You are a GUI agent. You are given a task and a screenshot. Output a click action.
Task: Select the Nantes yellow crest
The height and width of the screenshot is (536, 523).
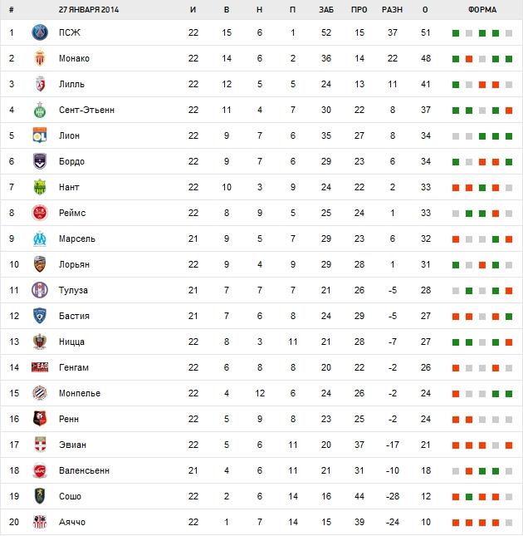coord(39,188)
